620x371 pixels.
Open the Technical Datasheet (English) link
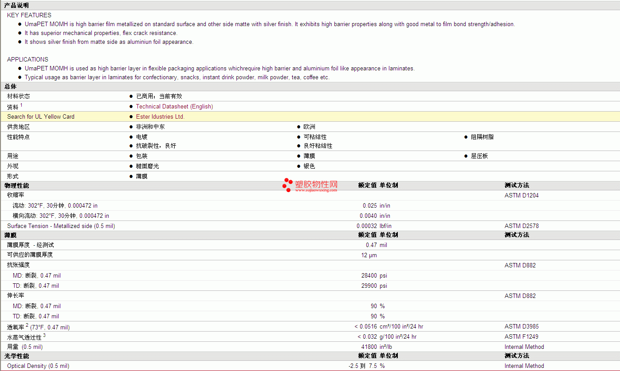click(x=174, y=107)
